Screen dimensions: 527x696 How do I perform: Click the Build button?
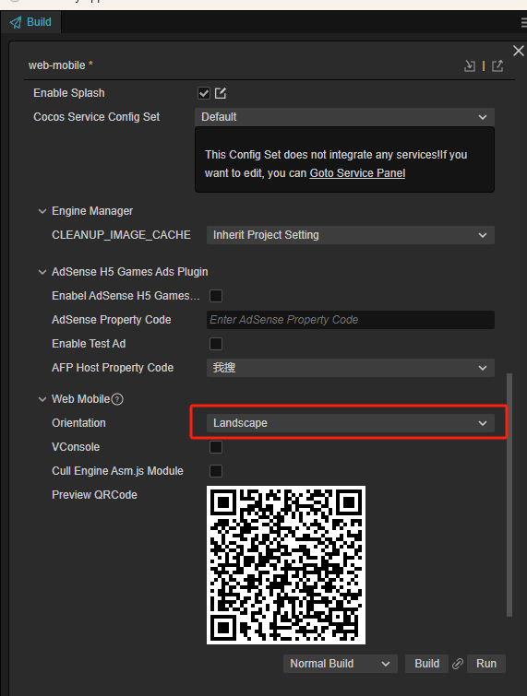(426, 664)
